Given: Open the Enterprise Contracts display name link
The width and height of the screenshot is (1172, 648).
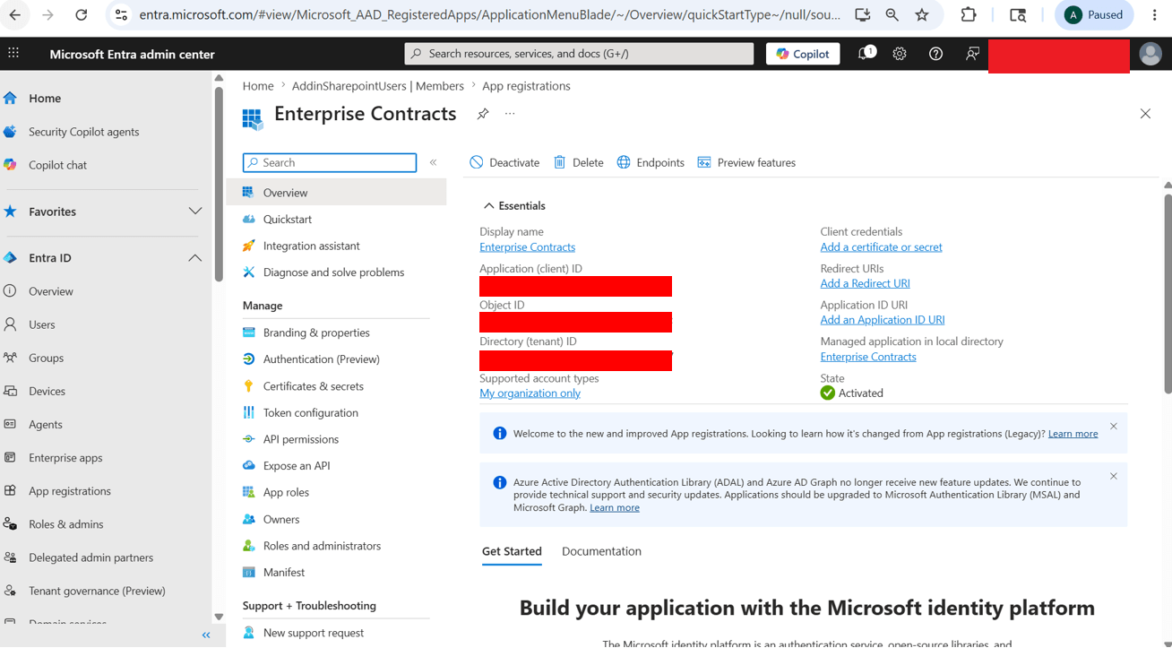Looking at the screenshot, I should [x=527, y=247].
